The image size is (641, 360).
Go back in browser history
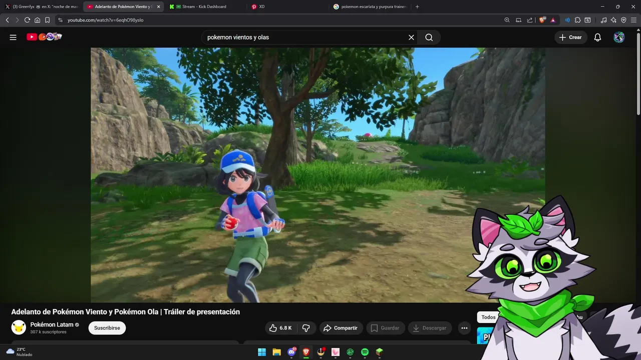pyautogui.click(x=7, y=20)
